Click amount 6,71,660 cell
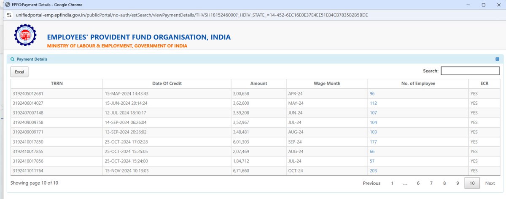The width and height of the screenshot is (506, 199). tap(258, 171)
